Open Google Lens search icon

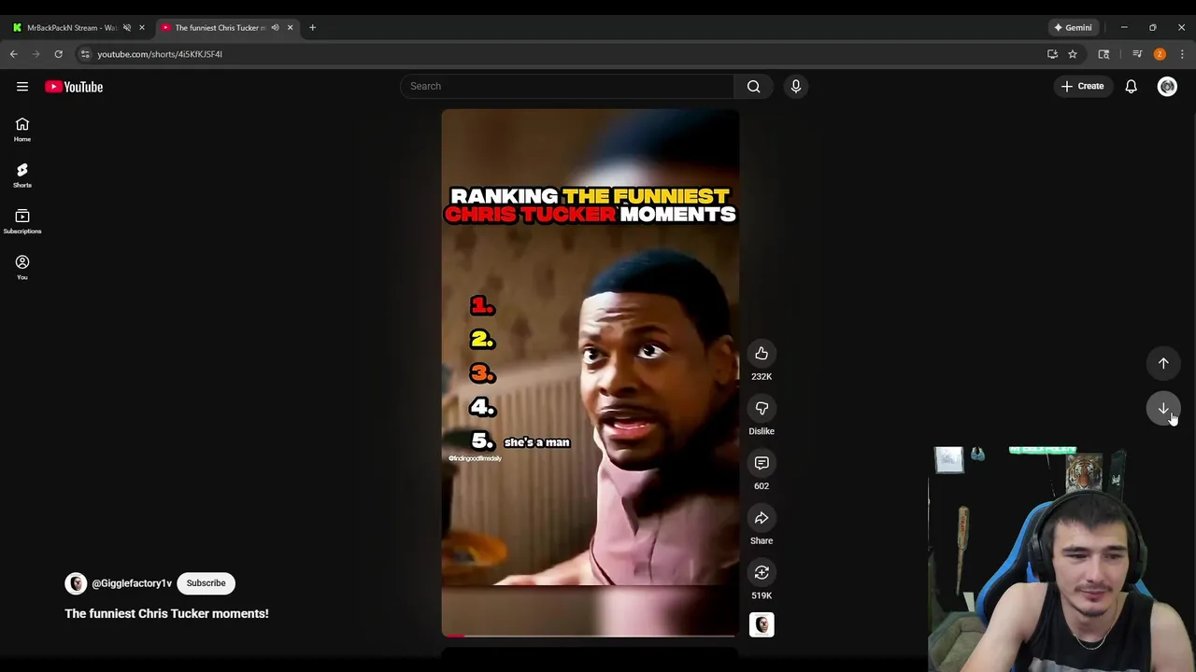pos(1103,54)
